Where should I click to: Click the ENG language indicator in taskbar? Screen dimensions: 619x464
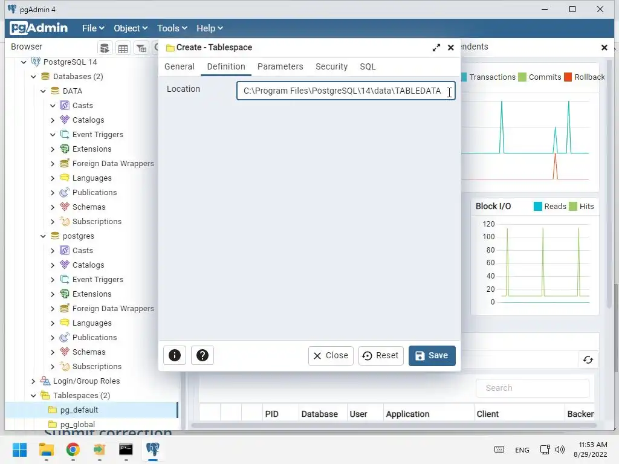point(522,449)
